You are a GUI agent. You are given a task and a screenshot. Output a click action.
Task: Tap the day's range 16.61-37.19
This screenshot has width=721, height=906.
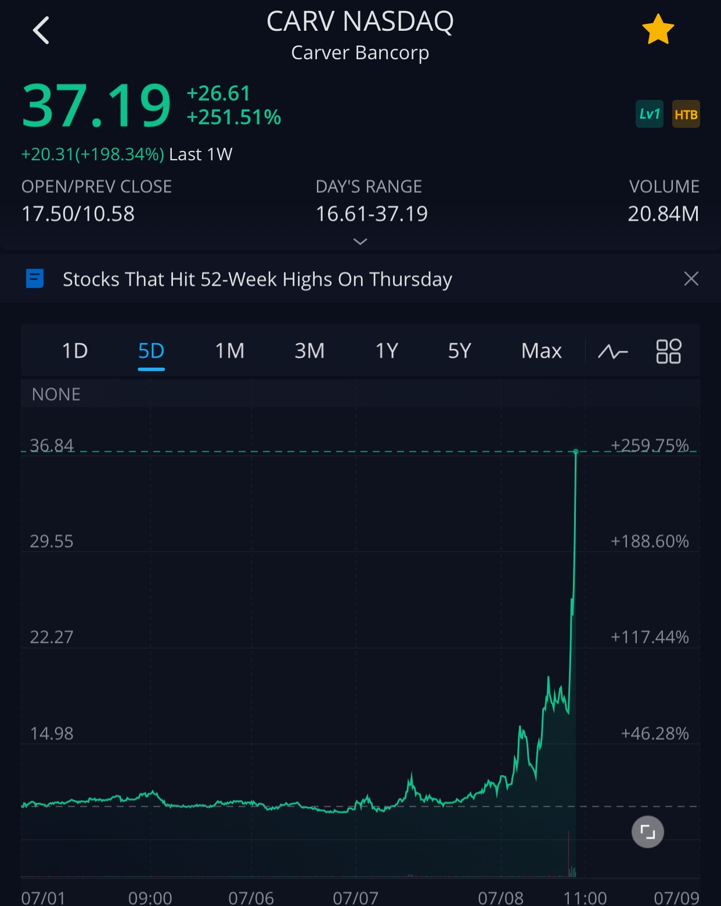pyautogui.click(x=372, y=214)
